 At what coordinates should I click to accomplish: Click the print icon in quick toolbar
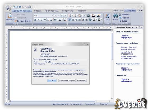pyautogui.click(x=30, y=7)
